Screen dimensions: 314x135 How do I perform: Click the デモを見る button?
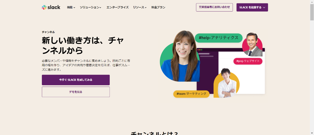click(x=76, y=92)
